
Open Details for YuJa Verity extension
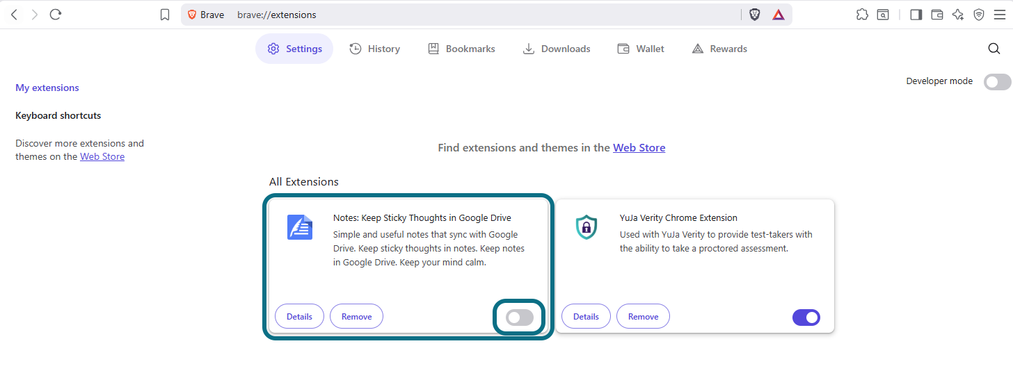click(x=586, y=316)
